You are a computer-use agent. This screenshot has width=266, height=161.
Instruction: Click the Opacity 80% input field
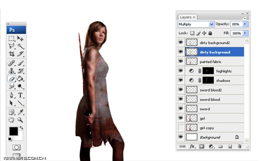(x=237, y=24)
